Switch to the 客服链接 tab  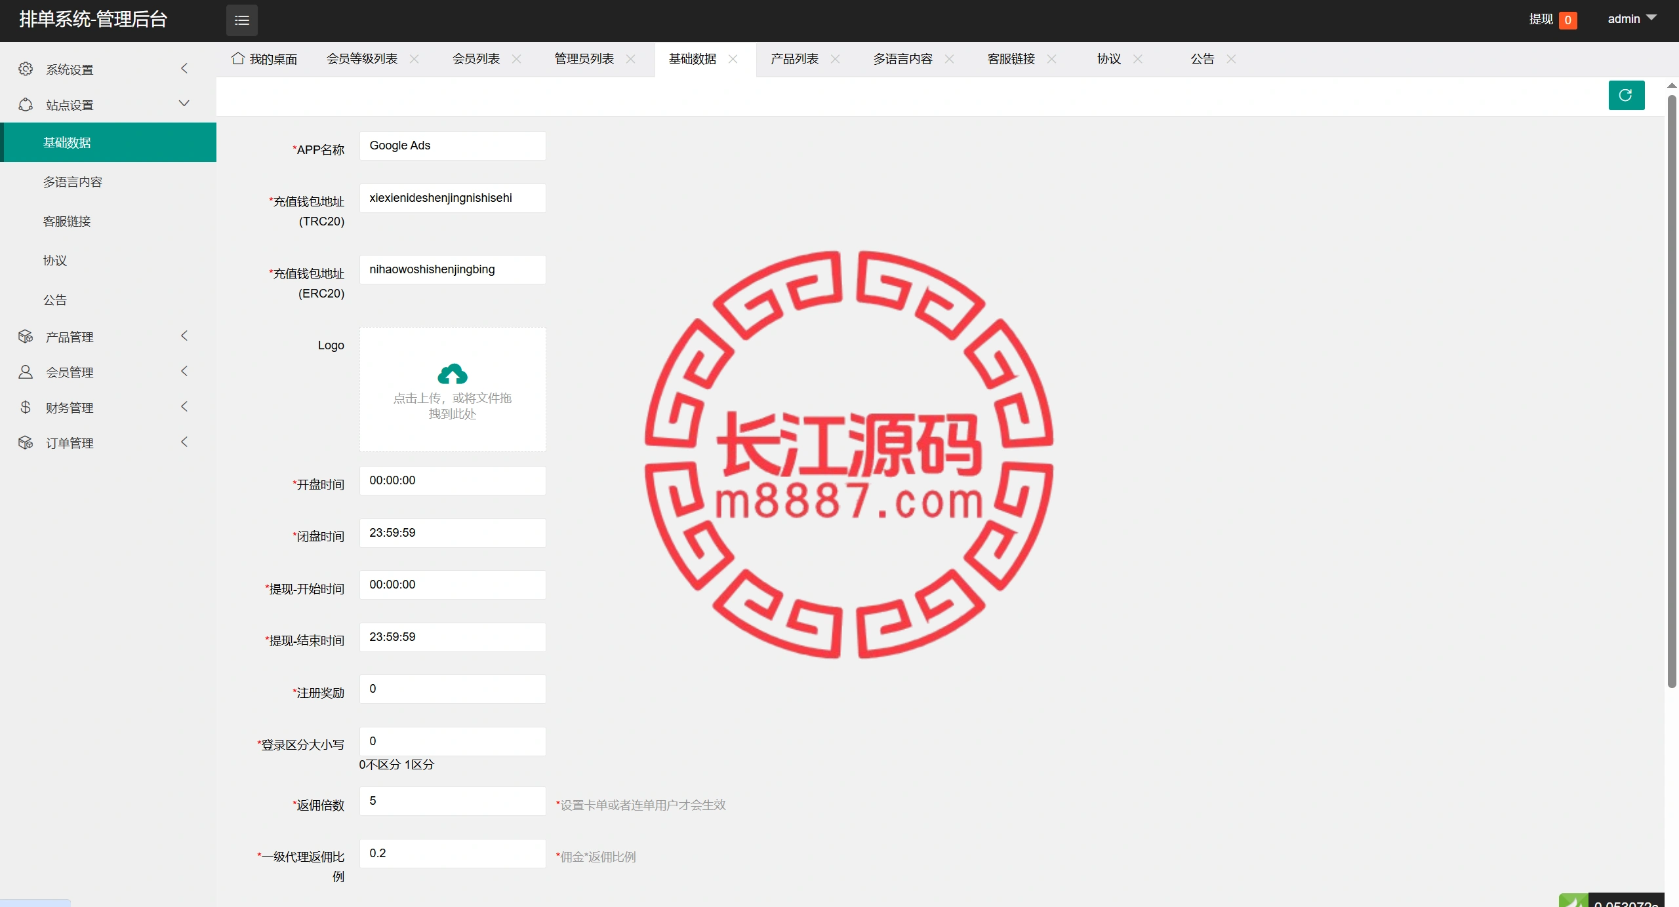tap(1011, 59)
